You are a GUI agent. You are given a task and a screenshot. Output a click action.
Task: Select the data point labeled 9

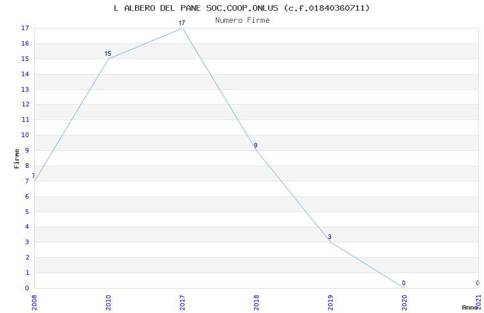[x=256, y=150]
